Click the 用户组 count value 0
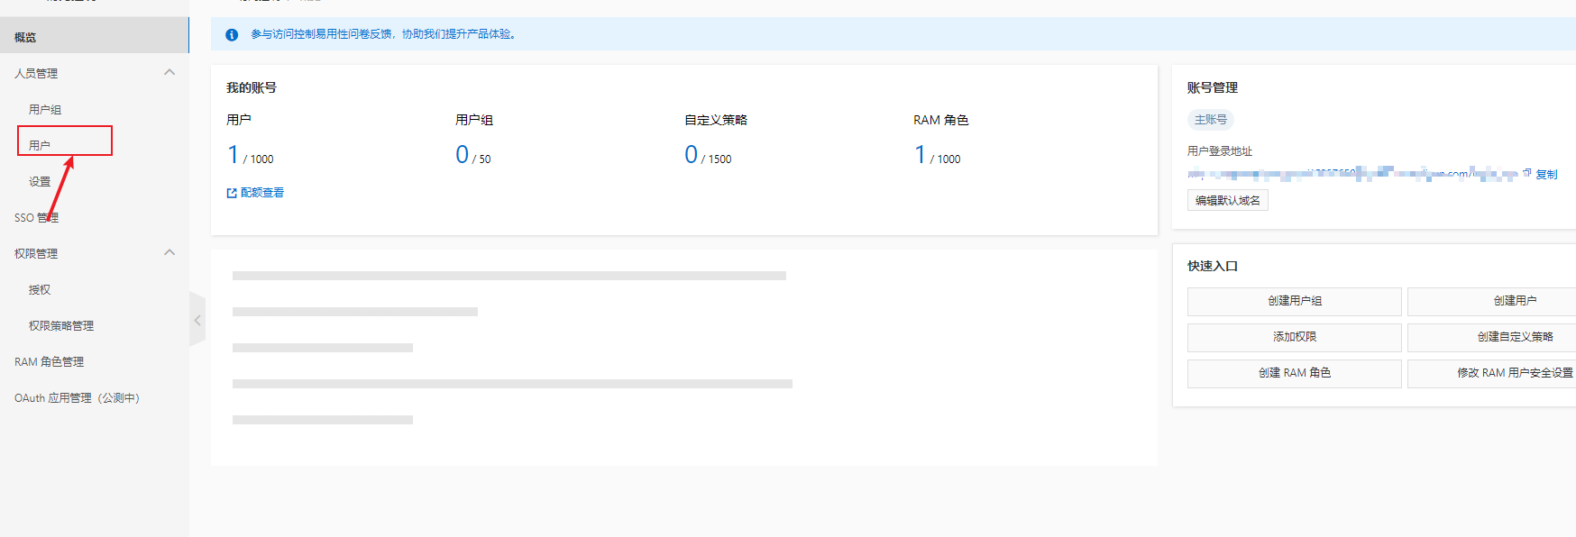The height and width of the screenshot is (537, 1576). (463, 155)
